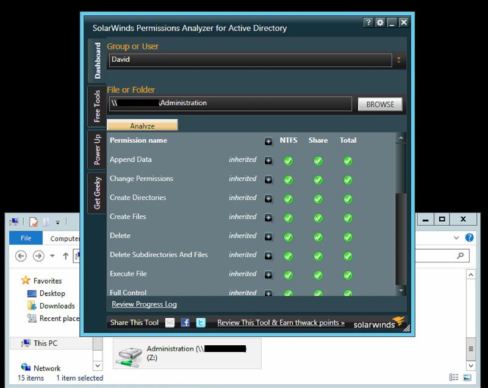Screen dimensions: 488x388
Task: Click the Explorer Back arrow button
Action: point(21,256)
